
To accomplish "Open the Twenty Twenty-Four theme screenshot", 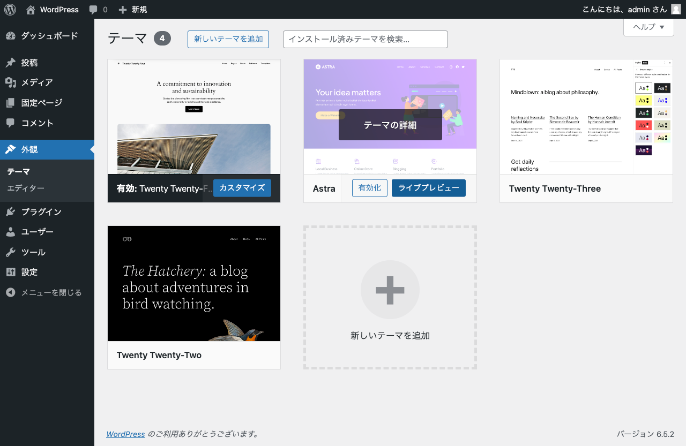I will tap(194, 117).
